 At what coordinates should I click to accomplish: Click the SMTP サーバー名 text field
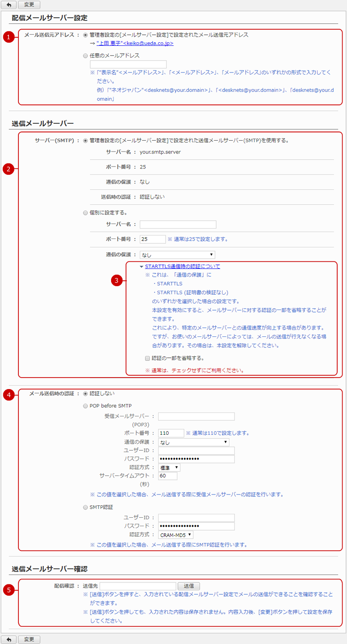[x=178, y=225]
